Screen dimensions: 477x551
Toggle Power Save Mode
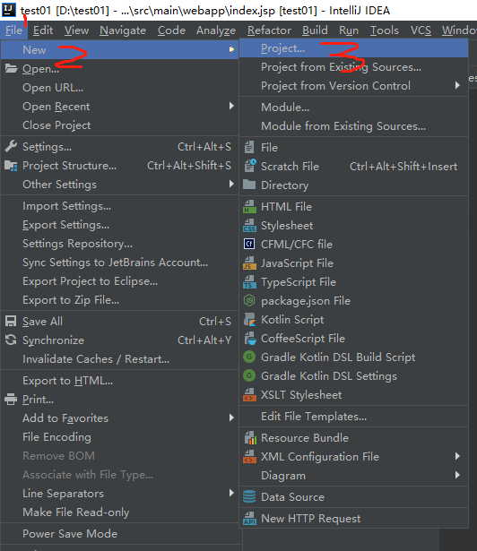tap(119, 533)
